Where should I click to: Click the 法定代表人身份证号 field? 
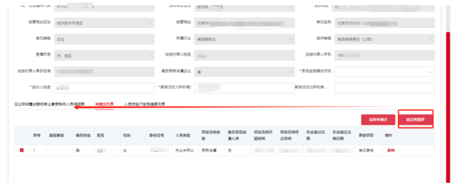tap(104, 72)
